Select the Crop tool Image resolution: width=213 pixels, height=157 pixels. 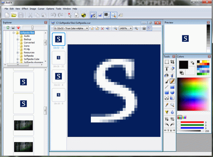(x=172, y=62)
